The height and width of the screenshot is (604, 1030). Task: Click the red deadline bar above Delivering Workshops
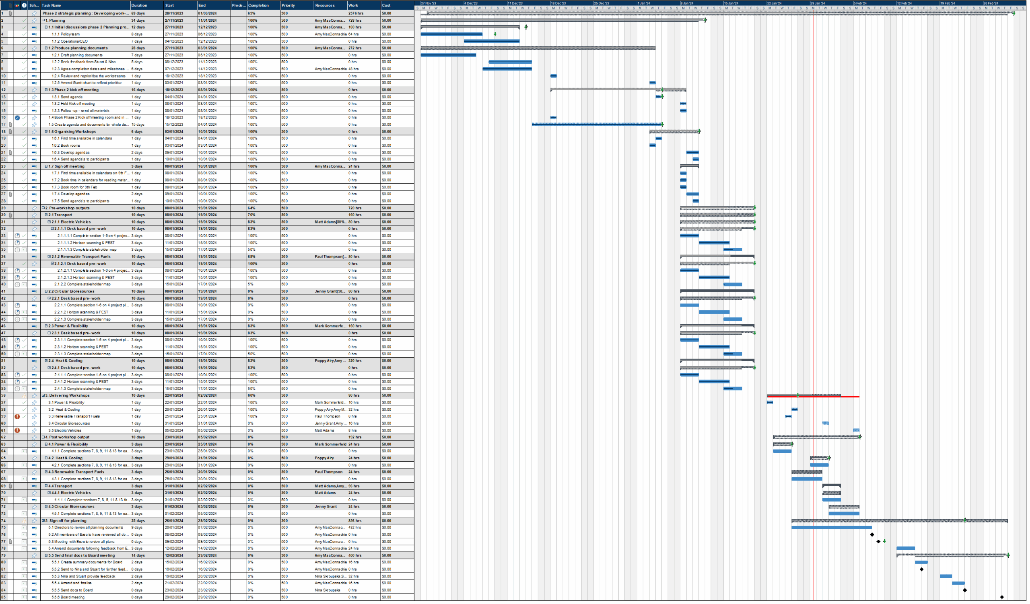[818, 397]
